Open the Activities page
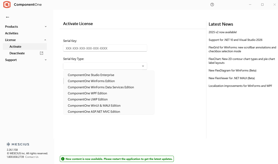The width and height of the screenshot is (278, 164). pyautogui.click(x=12, y=33)
